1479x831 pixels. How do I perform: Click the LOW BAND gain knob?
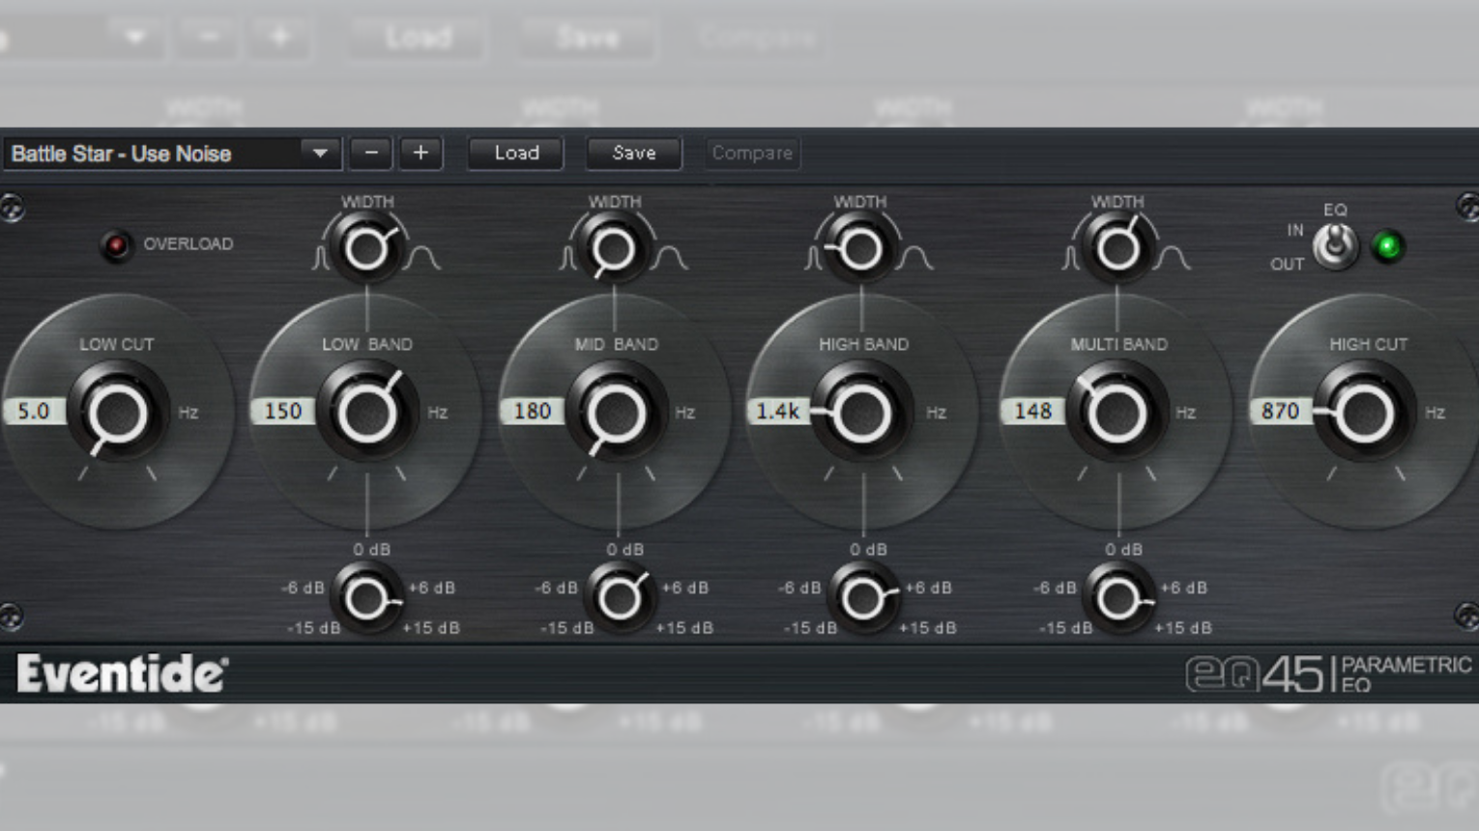(367, 597)
